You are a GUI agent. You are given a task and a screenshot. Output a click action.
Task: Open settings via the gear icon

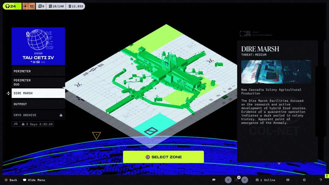click(304, 180)
